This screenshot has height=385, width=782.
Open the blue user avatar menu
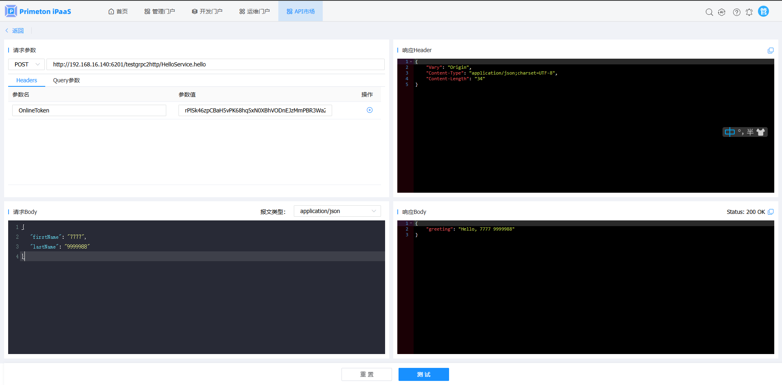click(763, 11)
